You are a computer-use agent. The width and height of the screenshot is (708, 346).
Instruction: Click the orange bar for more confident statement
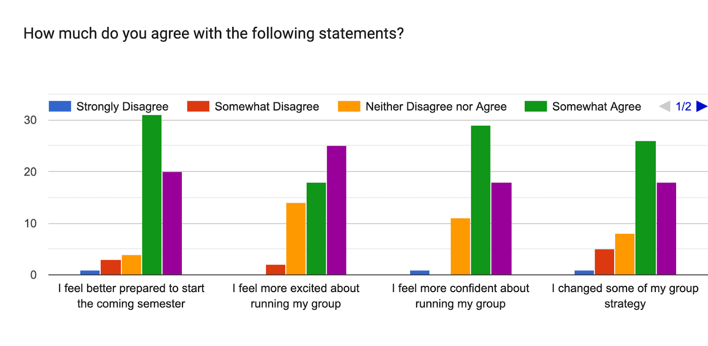click(x=460, y=247)
